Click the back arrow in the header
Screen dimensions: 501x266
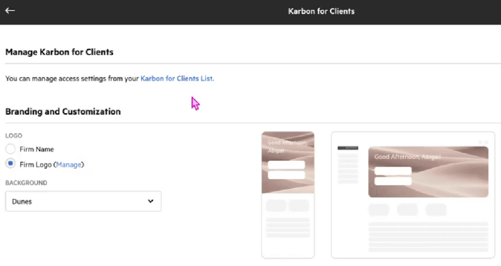(10, 11)
